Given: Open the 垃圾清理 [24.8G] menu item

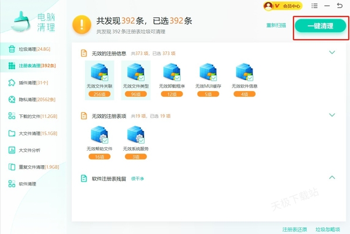Looking at the screenshot, I should (33, 49).
